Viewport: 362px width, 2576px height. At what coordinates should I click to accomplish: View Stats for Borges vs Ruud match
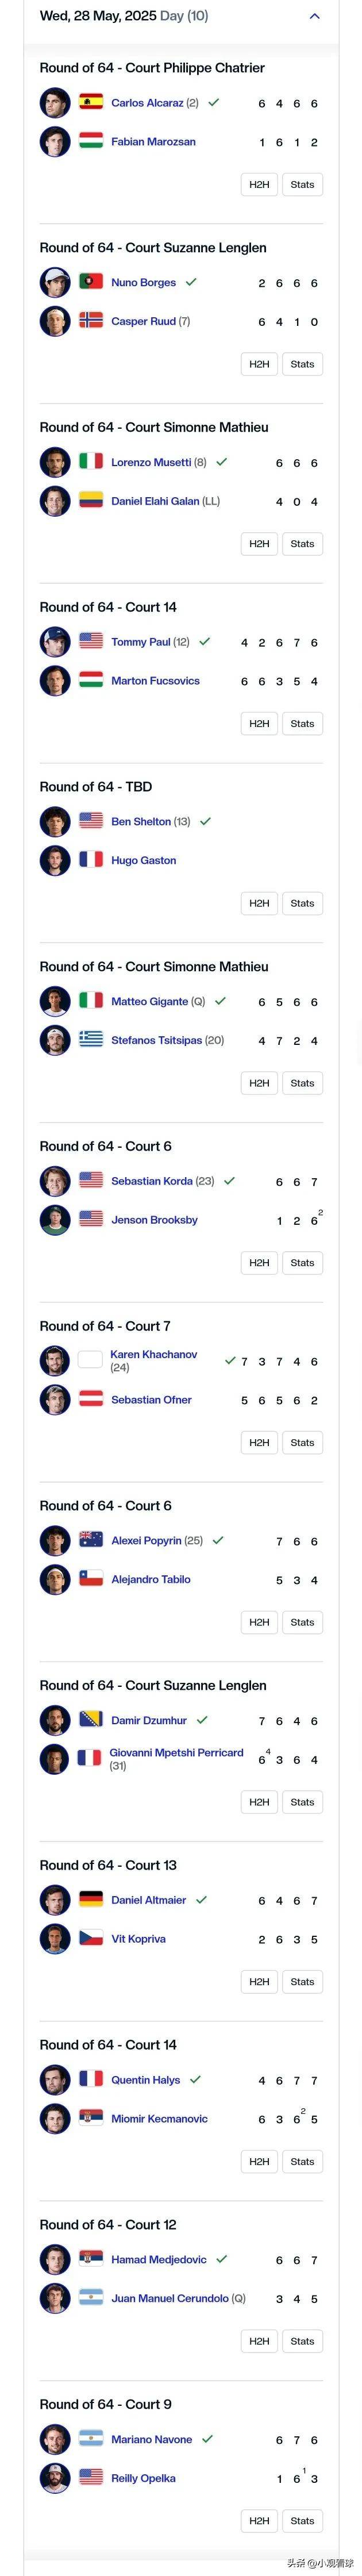point(302,364)
